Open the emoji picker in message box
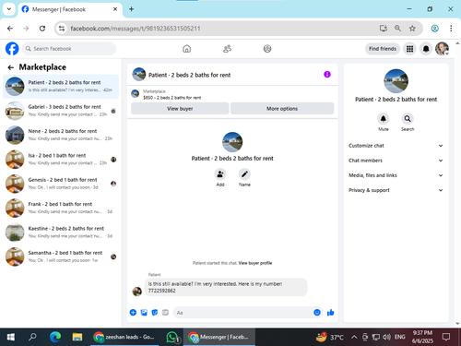This screenshot has width=461, height=346. coord(317,313)
